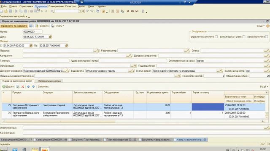Toggle бухгалтерском учете checkbox

pos(244,37)
